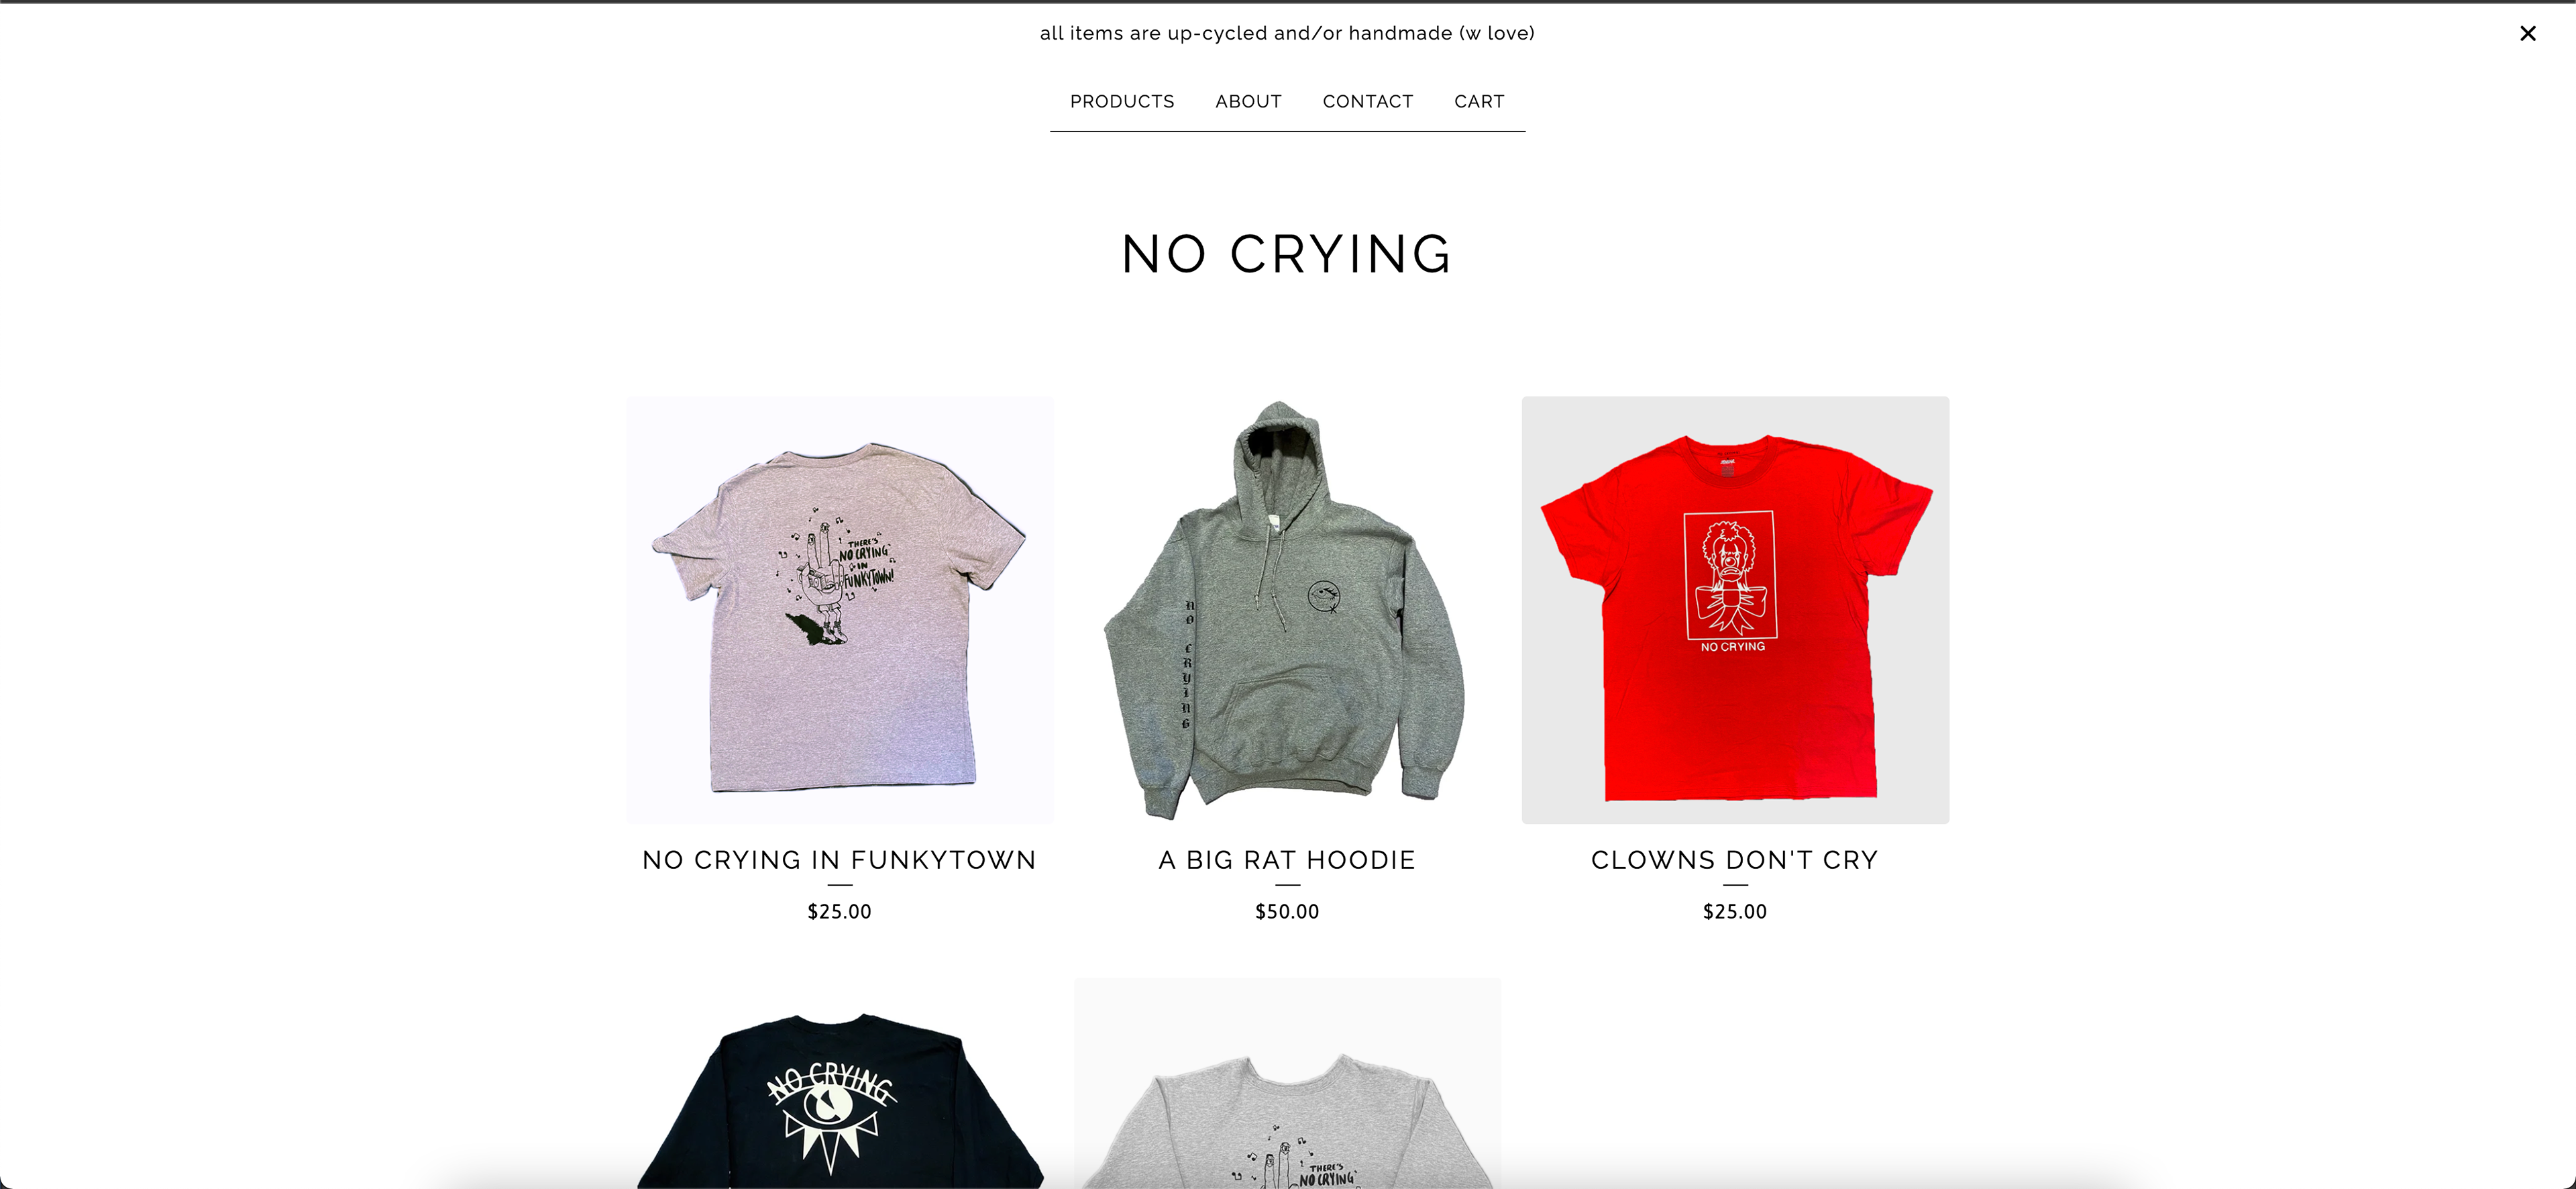
Task: Dismiss the up-cycled announcement banner
Action: (x=2527, y=34)
